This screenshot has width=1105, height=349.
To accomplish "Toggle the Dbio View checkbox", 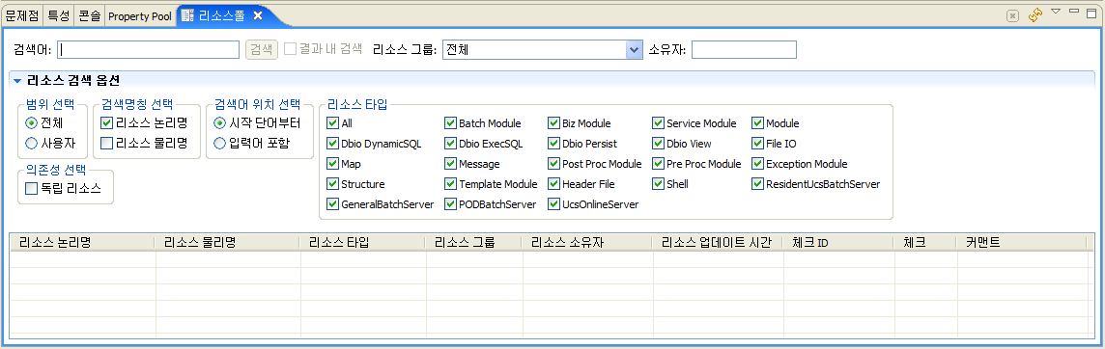I will click(x=658, y=144).
